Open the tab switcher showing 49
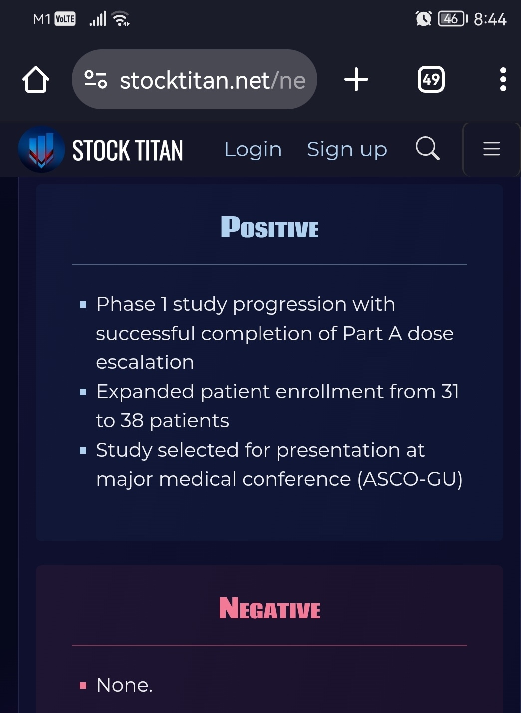 pyautogui.click(x=431, y=80)
